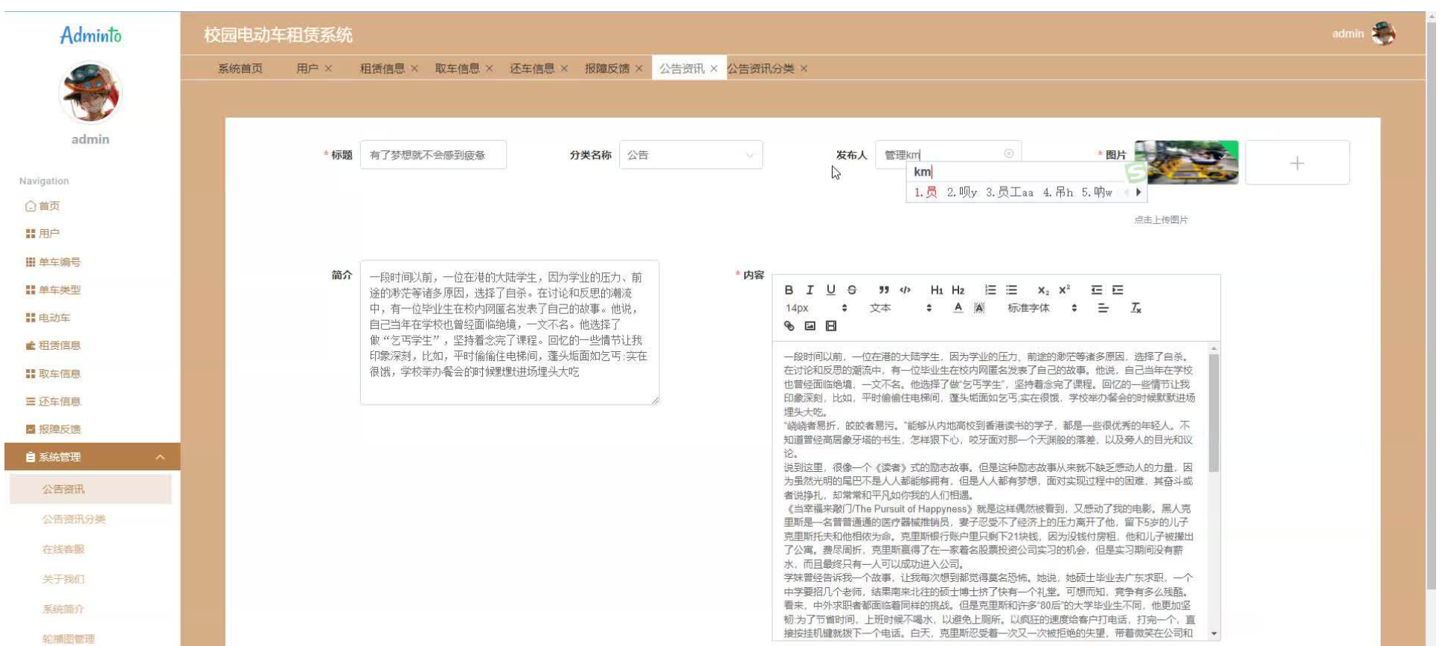1445x646 pixels.
Task: Create bulleted list
Action: pos(1011,290)
